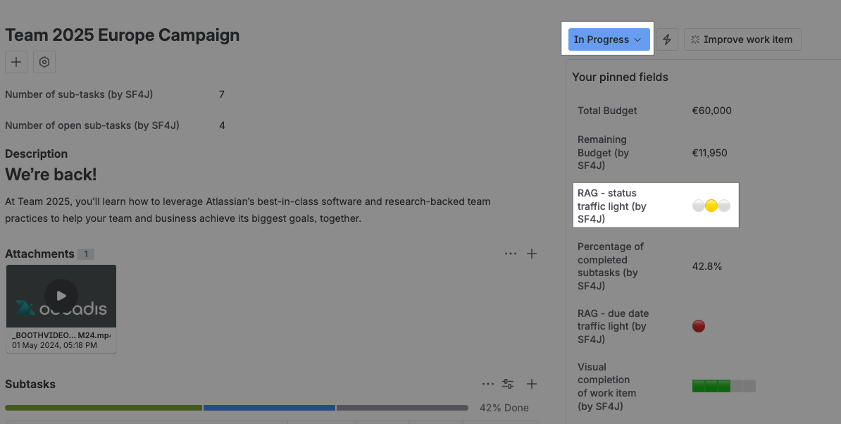Open Subtasks three-dot more actions
841x424 pixels.
(488, 384)
